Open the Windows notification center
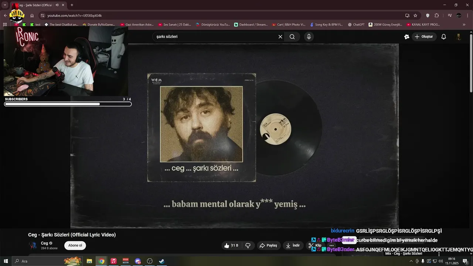Screen dimensions: 473x266 465,261
